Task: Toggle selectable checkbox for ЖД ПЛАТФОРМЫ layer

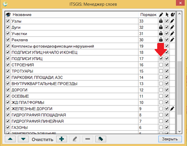Action: [167, 102]
